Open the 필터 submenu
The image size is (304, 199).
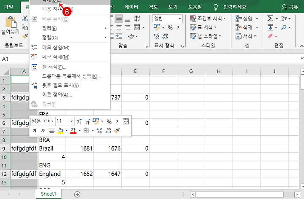(70, 28)
